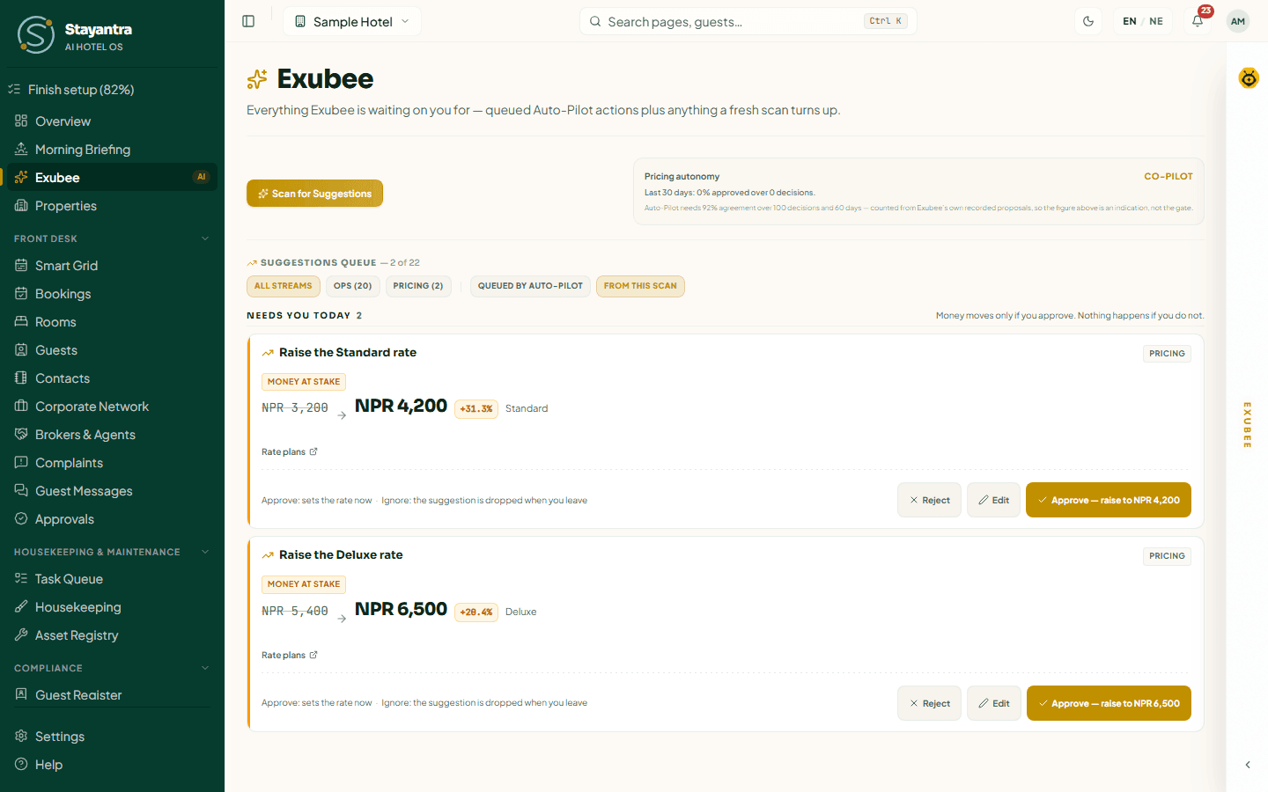Select the All Streams filter

click(x=284, y=286)
